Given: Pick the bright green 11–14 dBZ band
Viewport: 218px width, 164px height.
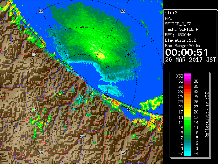Looking at the screenshot, I should click(x=187, y=122).
